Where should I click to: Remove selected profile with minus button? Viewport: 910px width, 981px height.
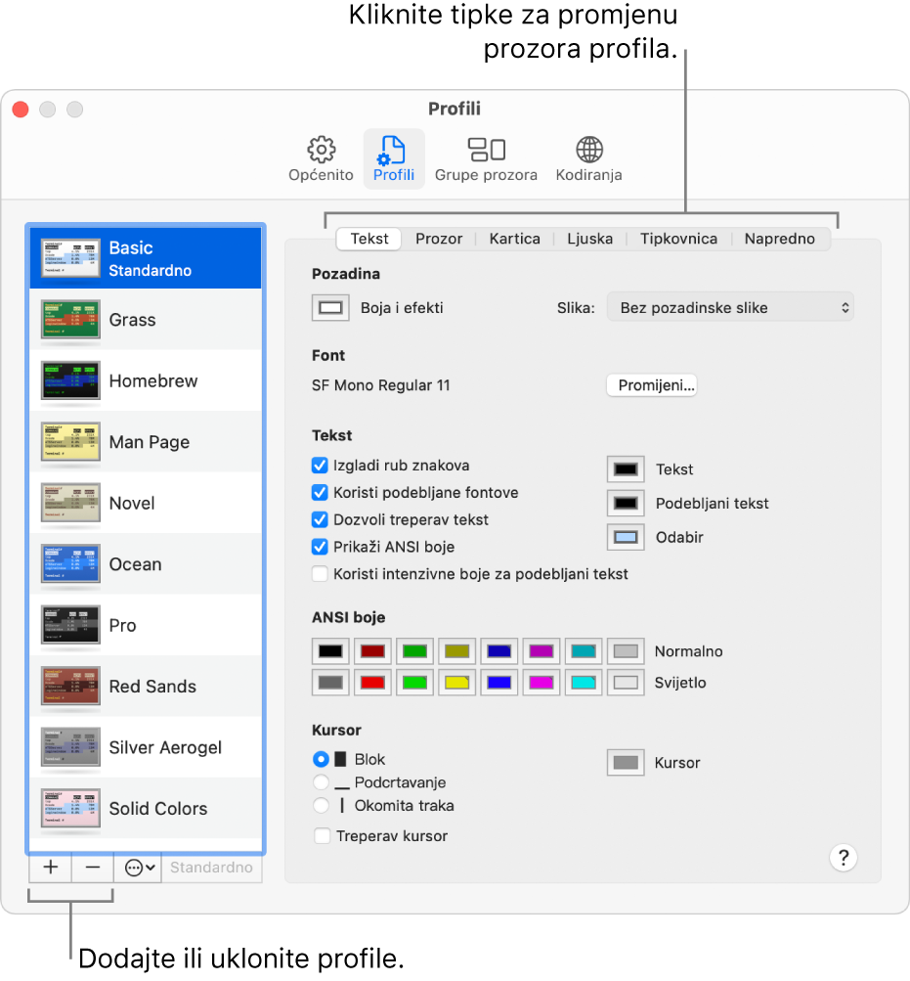tap(93, 868)
